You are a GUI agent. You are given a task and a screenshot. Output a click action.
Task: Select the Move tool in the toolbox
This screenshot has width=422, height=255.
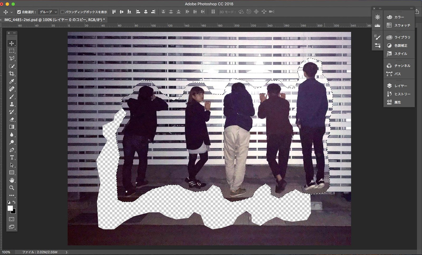coord(12,43)
